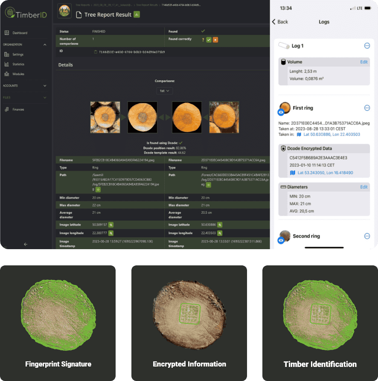The width and height of the screenshot is (378, 381).
Task: Open the first log pile thumbnail
Action: click(105, 117)
